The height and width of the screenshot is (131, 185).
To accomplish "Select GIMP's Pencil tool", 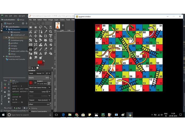I will click(x=35, y=49).
